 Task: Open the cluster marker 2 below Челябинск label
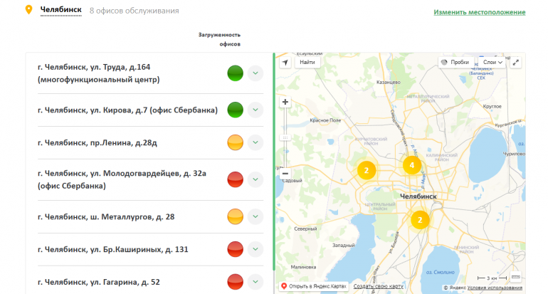point(420,220)
